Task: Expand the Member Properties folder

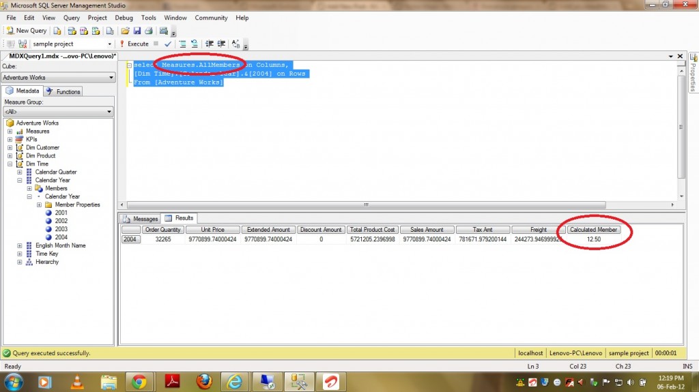Action: click(x=39, y=205)
